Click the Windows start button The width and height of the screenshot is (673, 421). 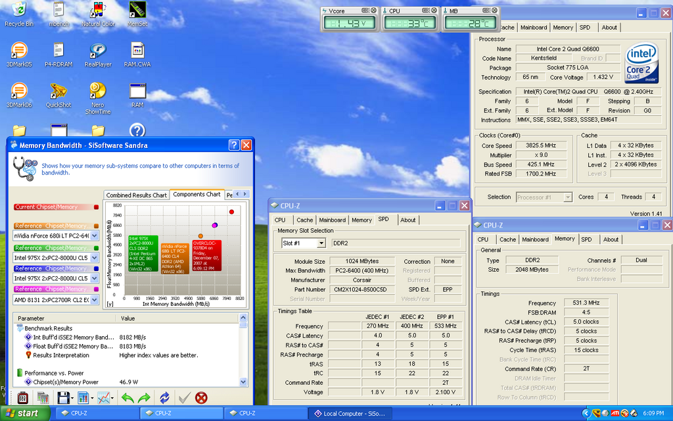[x=25, y=413]
